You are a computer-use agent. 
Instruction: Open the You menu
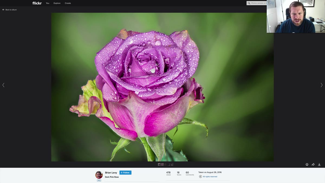pos(48,3)
